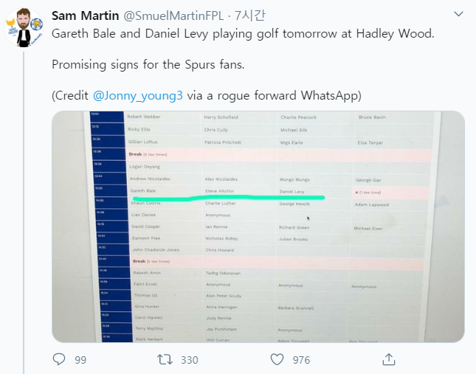Retweet this tweet using the retweet icon
Image resolution: width=476 pixels, height=374 pixels.
point(166,359)
